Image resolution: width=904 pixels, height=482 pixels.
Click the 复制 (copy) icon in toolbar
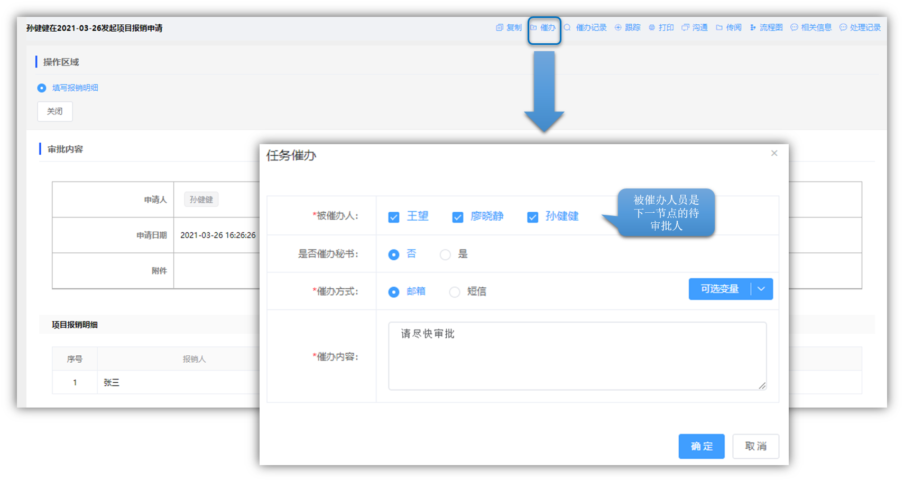click(499, 27)
